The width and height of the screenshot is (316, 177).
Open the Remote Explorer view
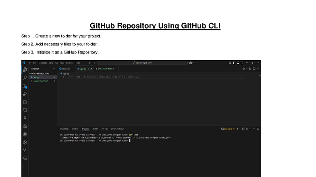(25, 110)
